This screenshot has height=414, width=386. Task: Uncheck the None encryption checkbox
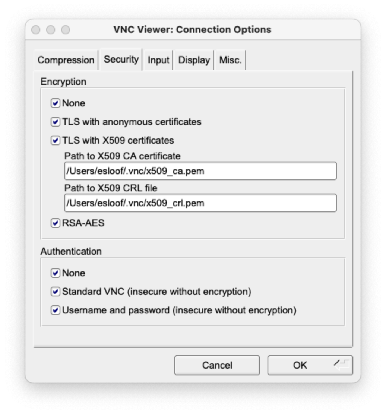55,103
